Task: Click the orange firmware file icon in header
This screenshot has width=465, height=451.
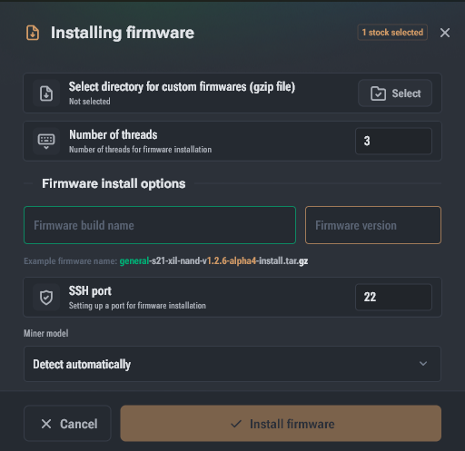Action: 33,33
